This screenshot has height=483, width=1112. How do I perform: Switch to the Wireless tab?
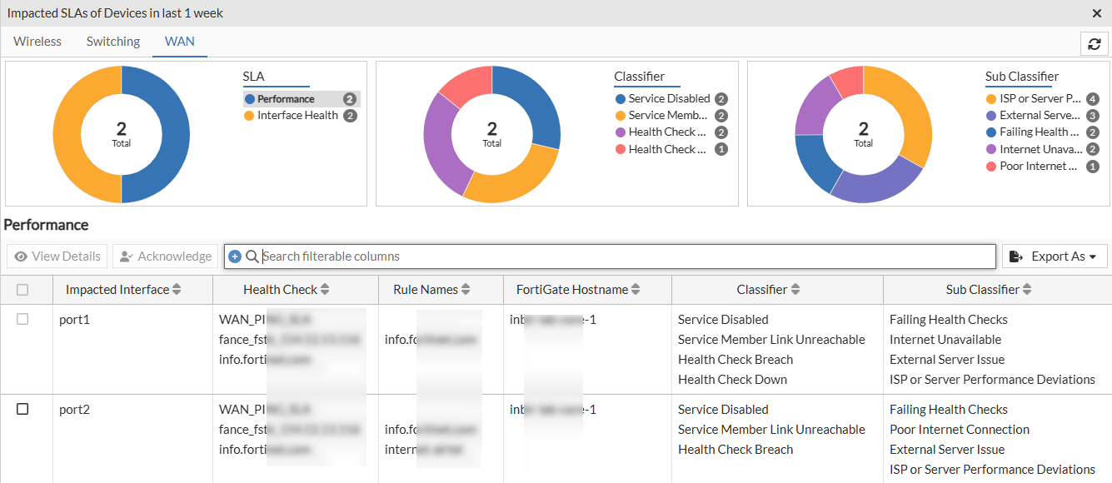37,41
